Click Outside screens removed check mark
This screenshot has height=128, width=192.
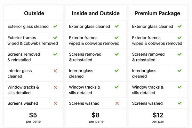[x=55, y=54]
